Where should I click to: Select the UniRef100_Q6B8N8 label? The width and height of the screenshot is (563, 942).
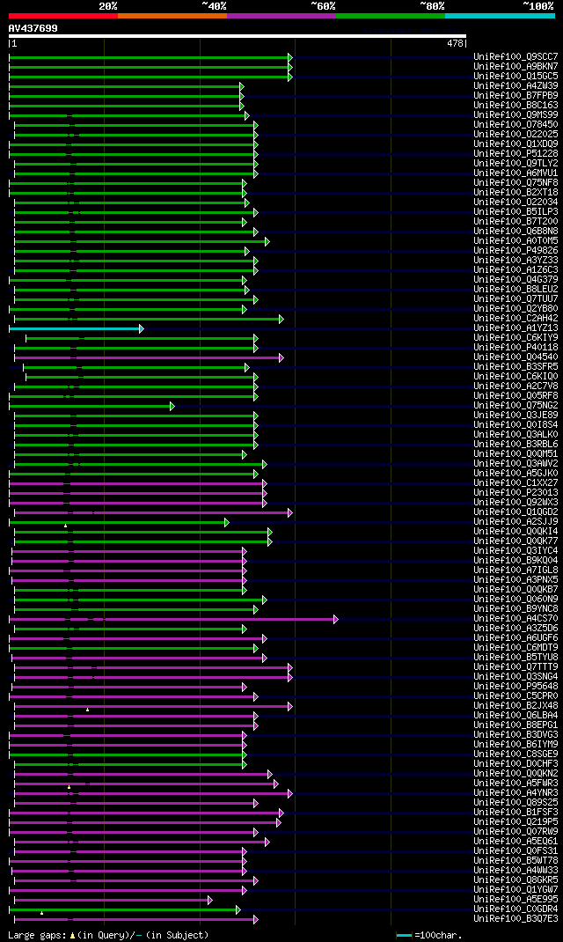[515, 232]
